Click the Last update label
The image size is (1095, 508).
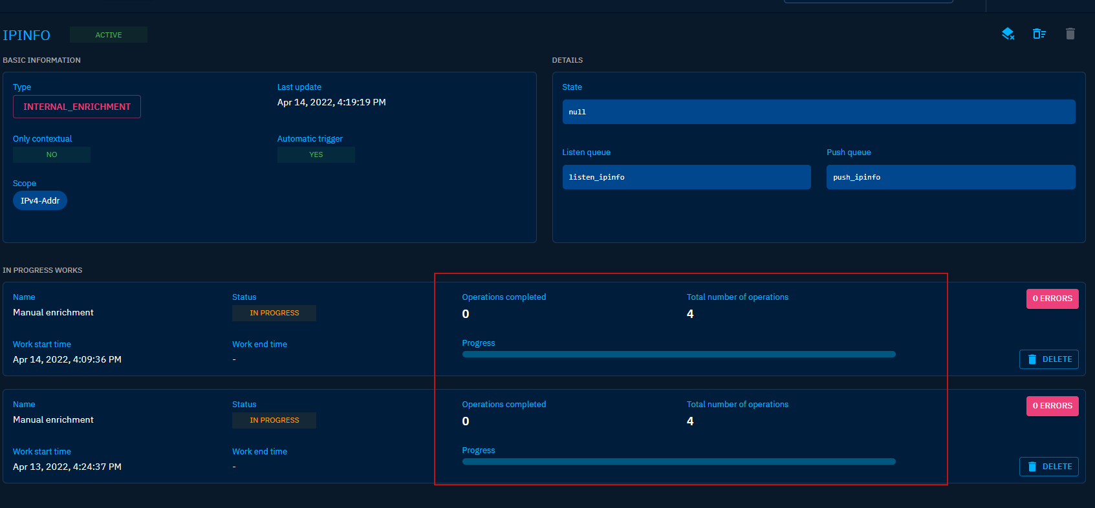(299, 87)
